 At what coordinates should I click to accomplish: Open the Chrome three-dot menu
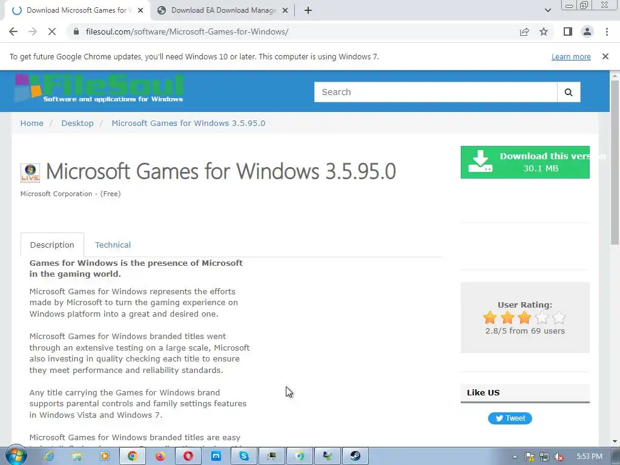(607, 31)
